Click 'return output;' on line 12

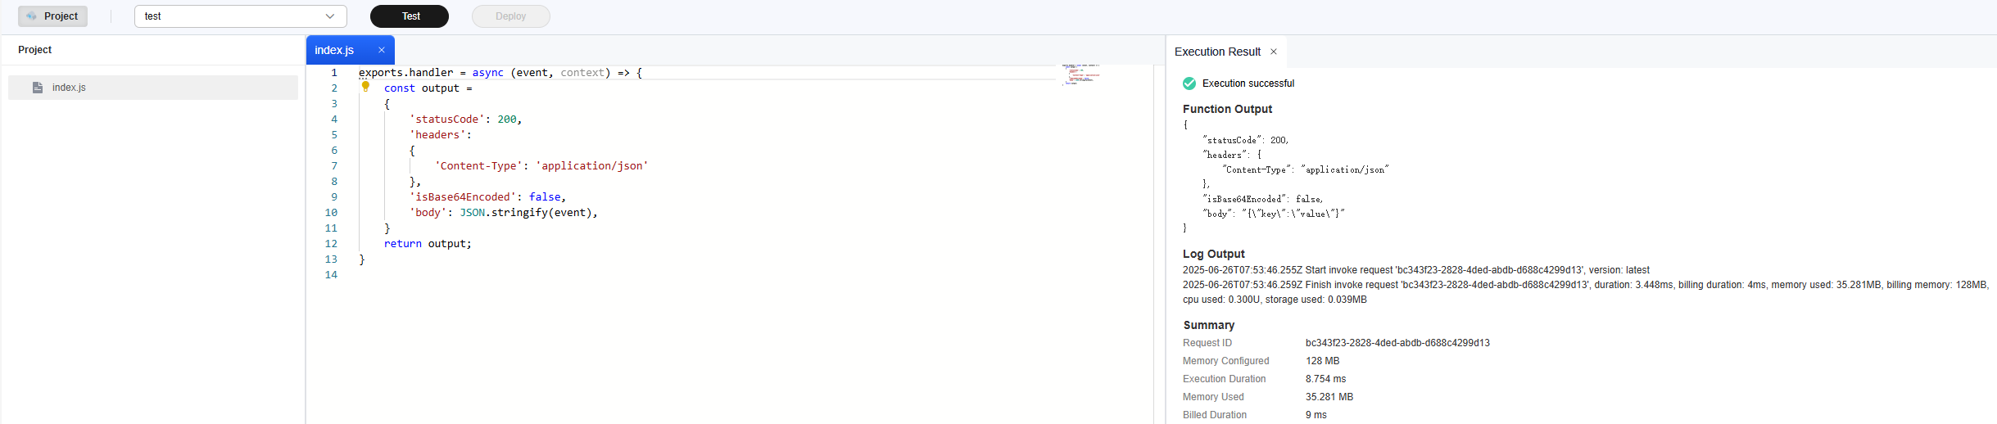coord(428,244)
